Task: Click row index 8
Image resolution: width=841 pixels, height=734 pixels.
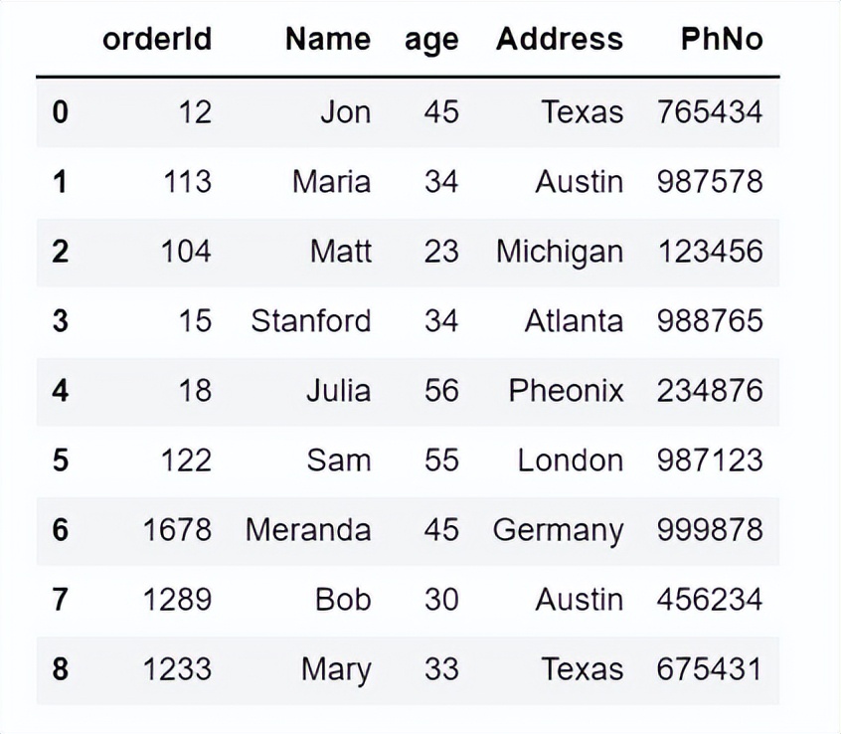Action: pos(60,669)
